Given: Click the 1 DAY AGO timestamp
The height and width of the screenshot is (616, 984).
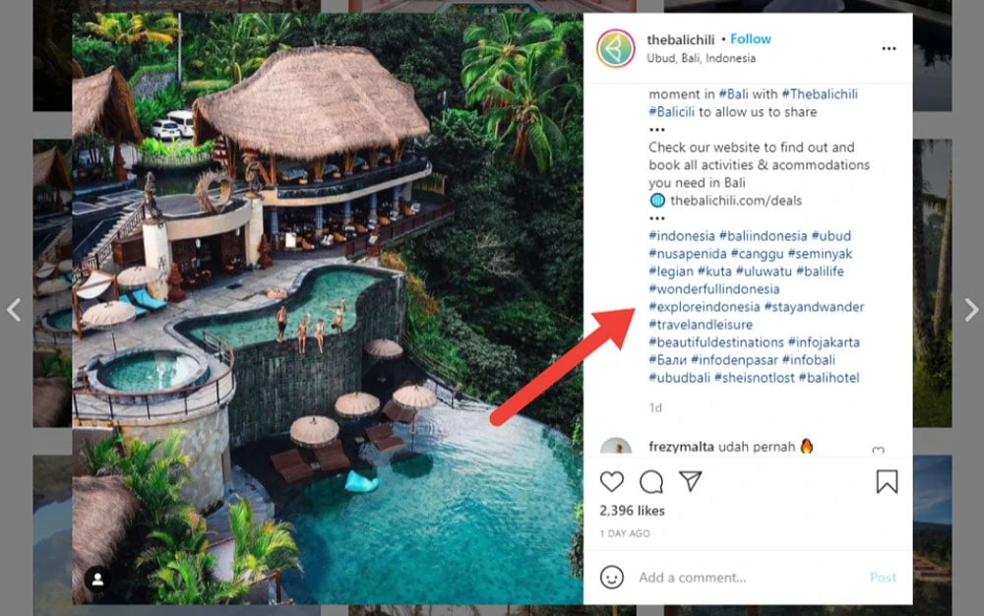Looking at the screenshot, I should (x=627, y=533).
